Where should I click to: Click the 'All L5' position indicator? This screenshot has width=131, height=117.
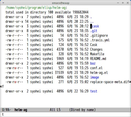point(55,110)
